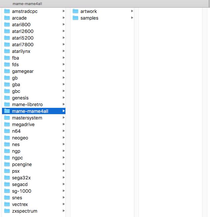The image size is (210, 217).
Task: Click the genesis folder icon
Action: point(7,98)
